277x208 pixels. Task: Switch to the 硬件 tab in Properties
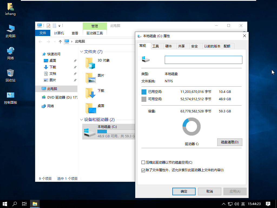(169, 46)
